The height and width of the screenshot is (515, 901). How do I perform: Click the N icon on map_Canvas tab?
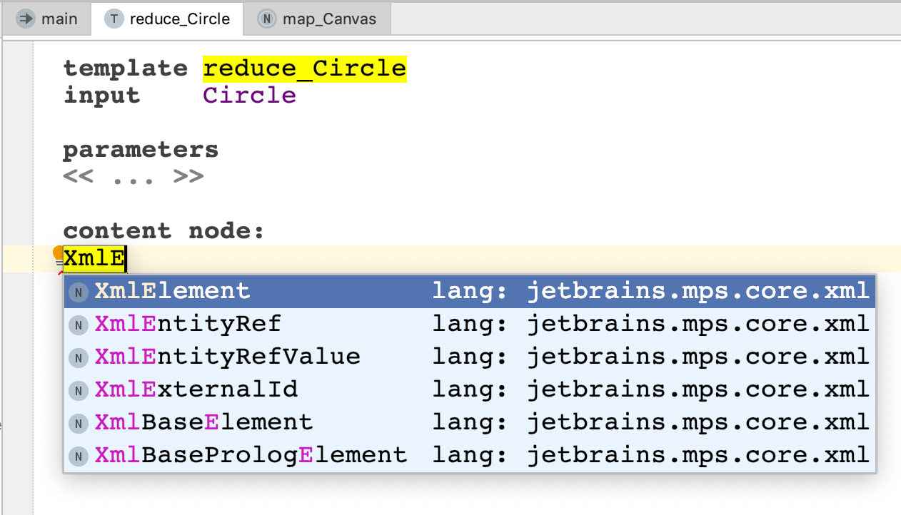click(266, 19)
